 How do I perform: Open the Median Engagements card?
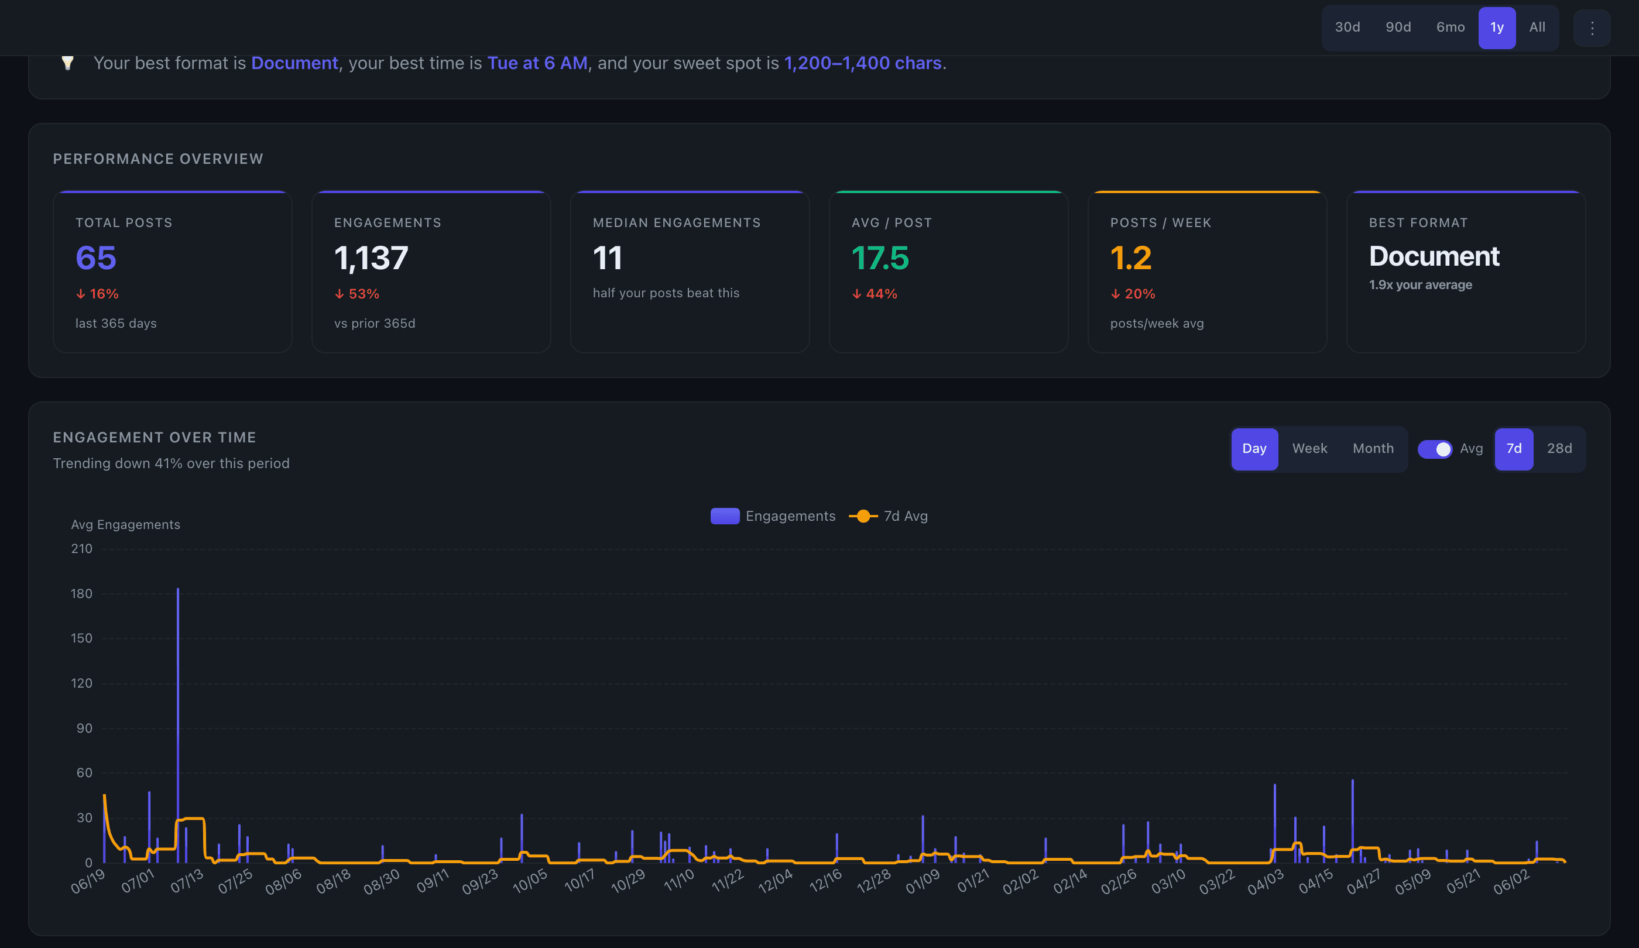[x=690, y=272]
